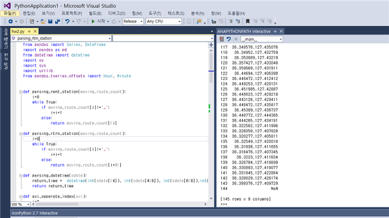Toggle pin on ANAPYTHONPATH Interactive panel
Screen dimensions: 389x218
point(275,32)
